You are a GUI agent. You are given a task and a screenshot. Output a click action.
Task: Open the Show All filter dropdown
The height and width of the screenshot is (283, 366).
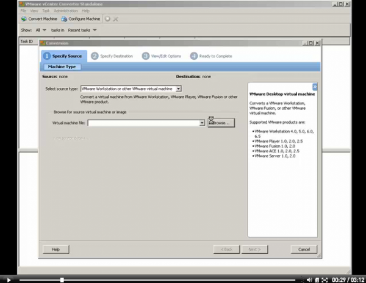45,29
